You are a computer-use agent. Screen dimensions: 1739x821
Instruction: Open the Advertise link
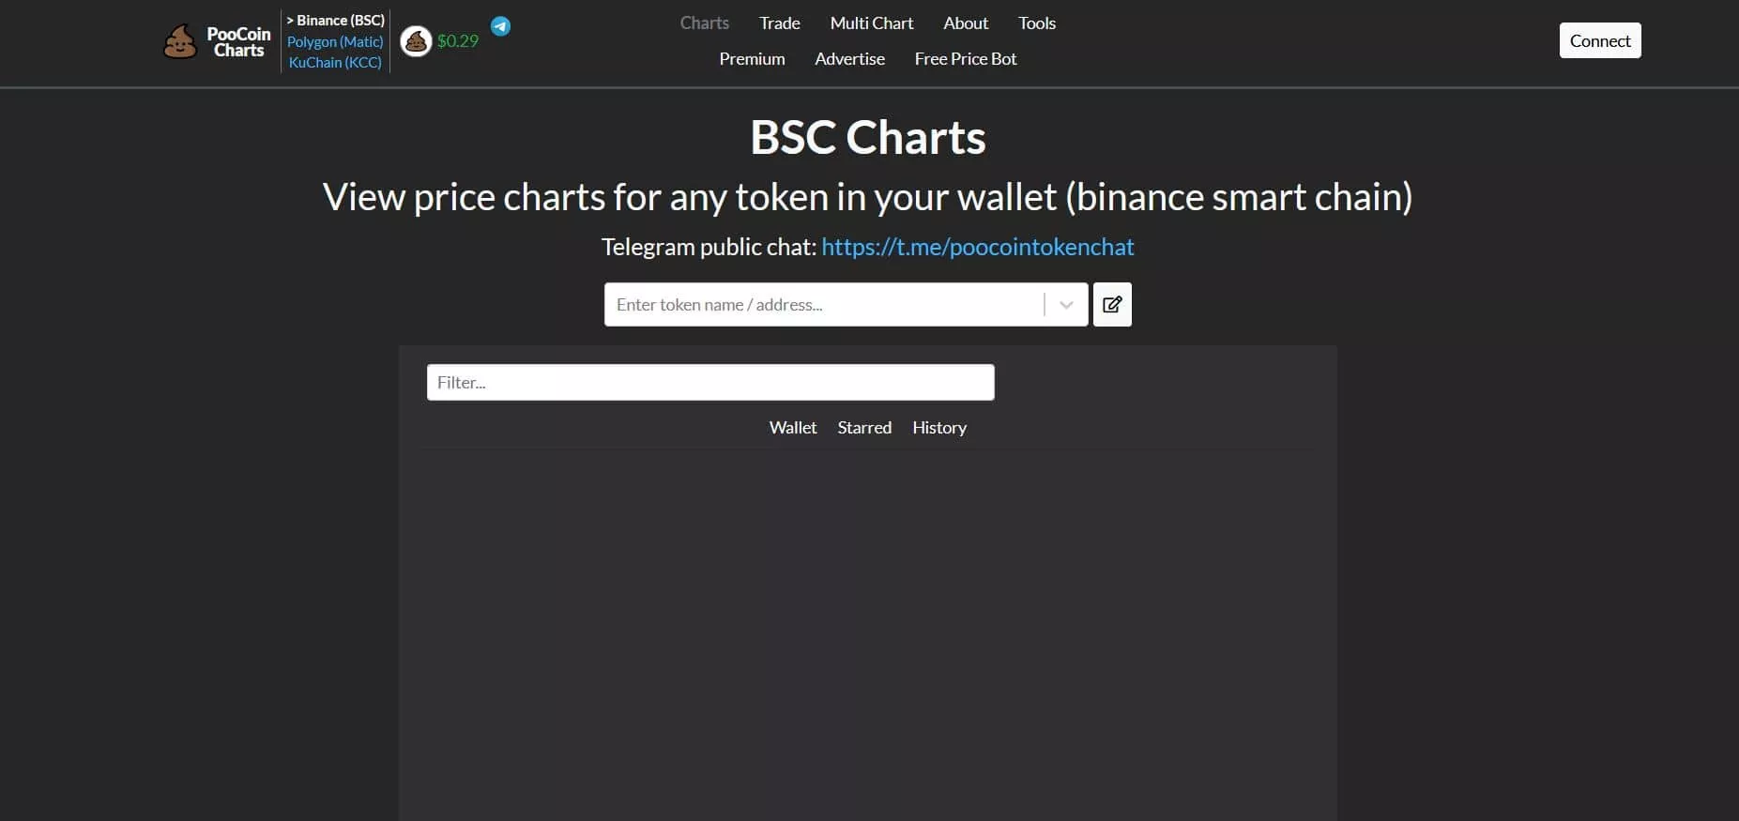click(849, 59)
